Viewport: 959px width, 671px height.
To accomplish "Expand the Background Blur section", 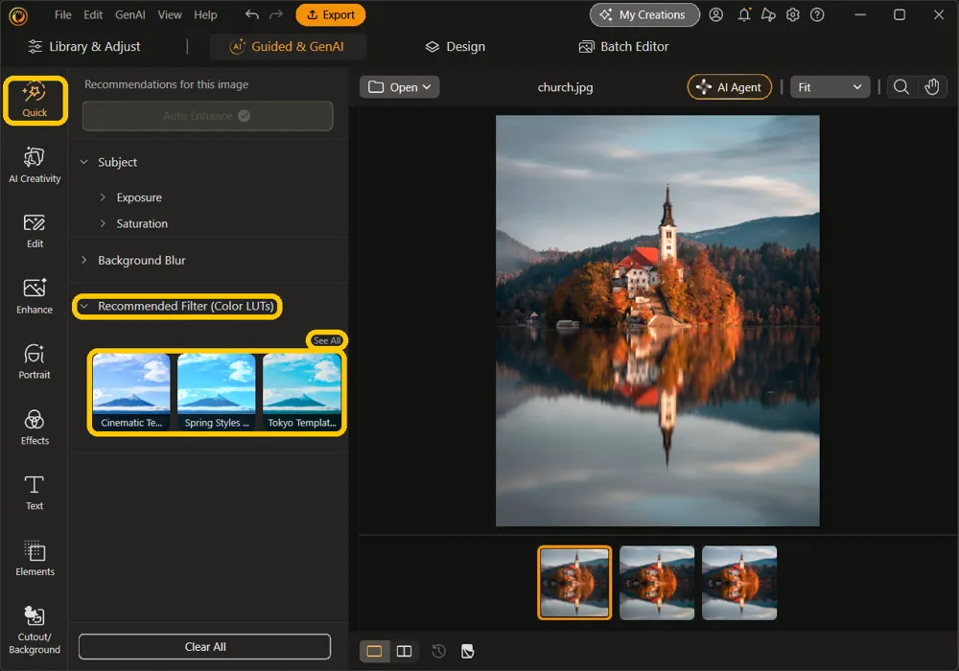I will 84,260.
